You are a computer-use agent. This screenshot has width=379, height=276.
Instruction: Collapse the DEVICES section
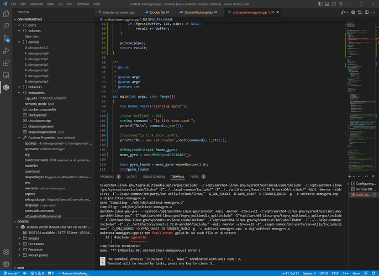[x=15, y=221]
